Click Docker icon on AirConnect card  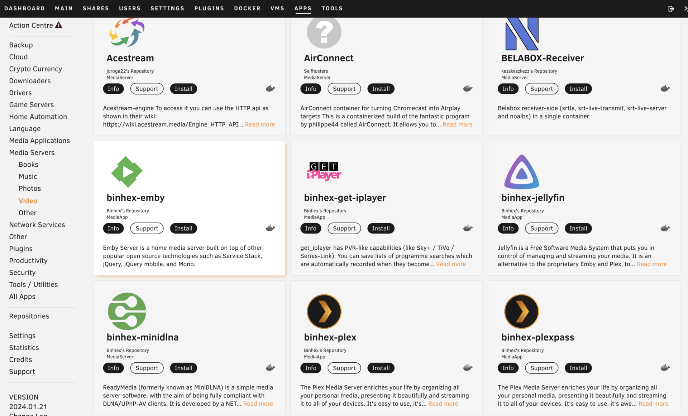tap(468, 88)
